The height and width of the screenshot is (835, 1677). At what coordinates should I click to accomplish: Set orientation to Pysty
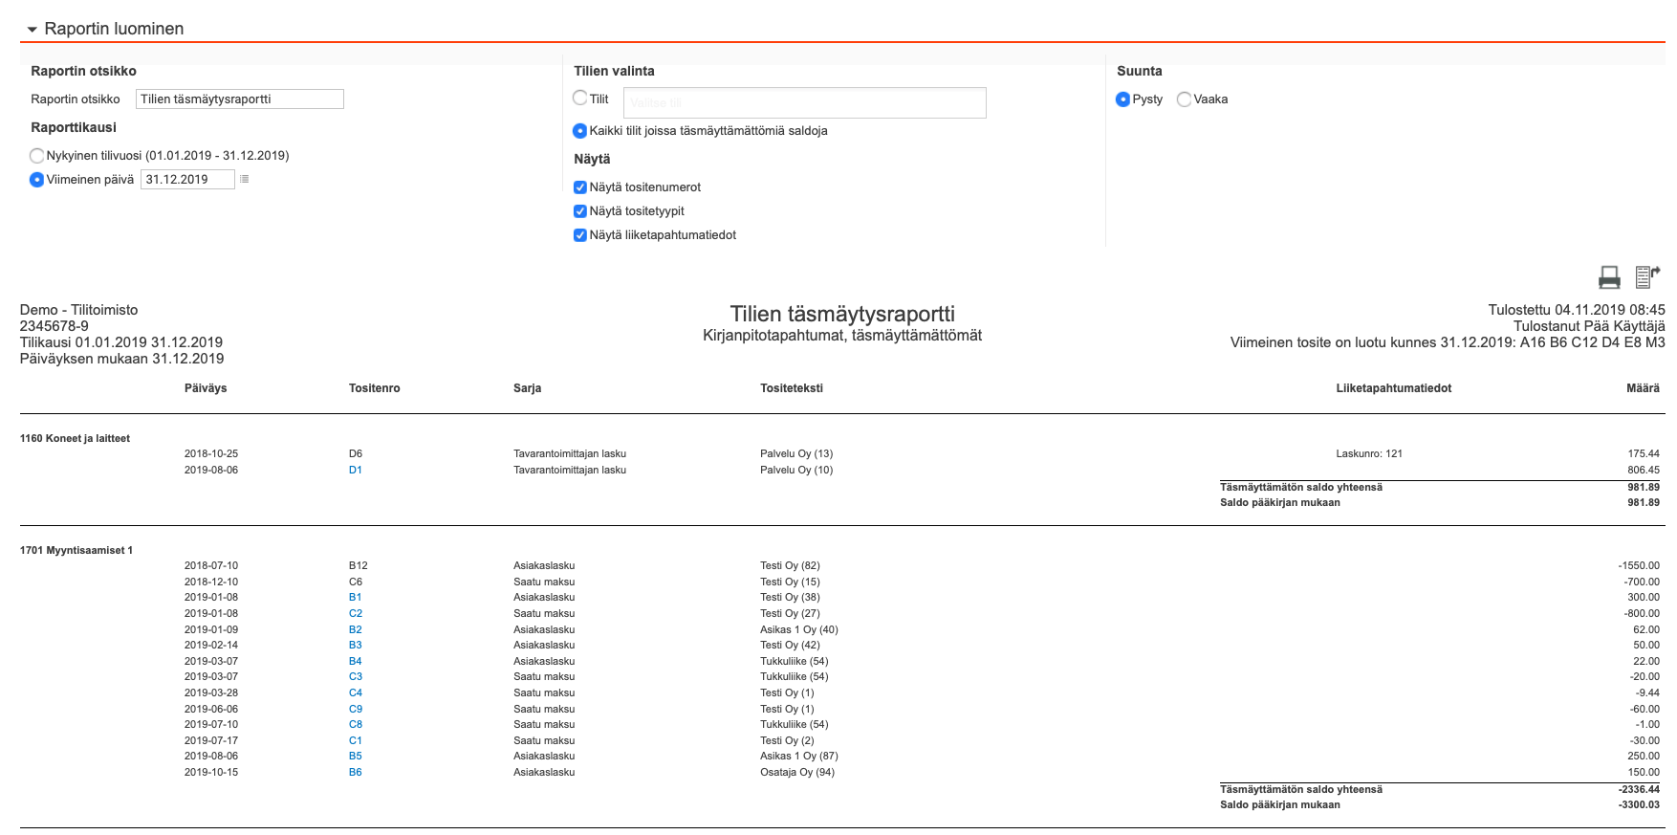pyautogui.click(x=1123, y=99)
